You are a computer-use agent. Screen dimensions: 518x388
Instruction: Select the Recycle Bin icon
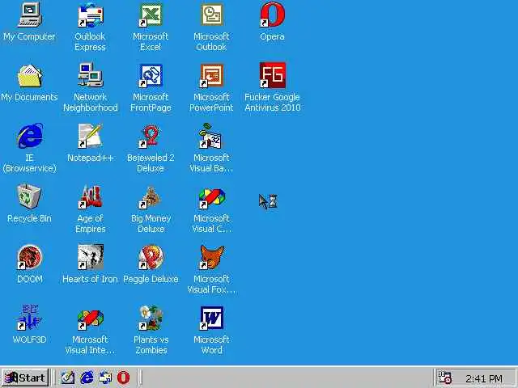pos(30,196)
